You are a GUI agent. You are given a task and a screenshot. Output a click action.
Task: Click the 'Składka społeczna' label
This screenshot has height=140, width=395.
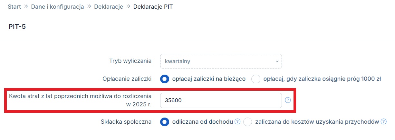(x=126, y=121)
